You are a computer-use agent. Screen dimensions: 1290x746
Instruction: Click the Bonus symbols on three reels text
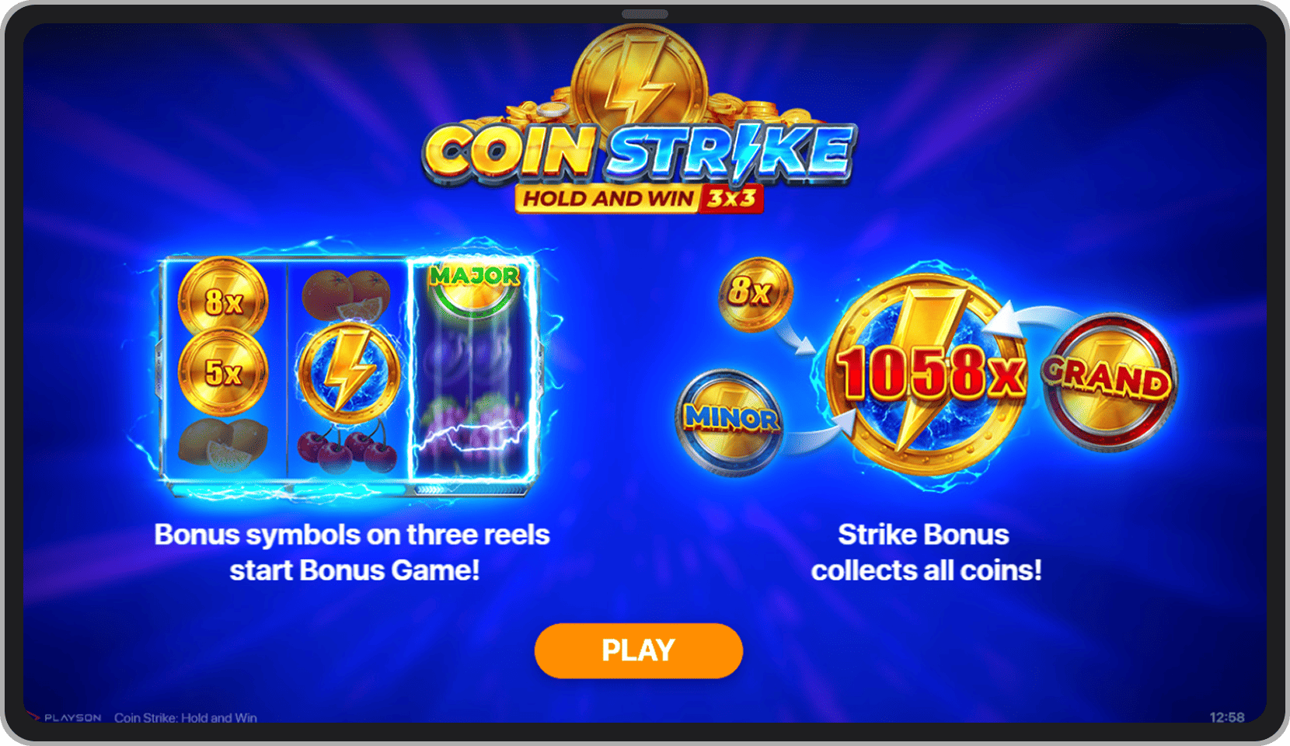point(352,553)
